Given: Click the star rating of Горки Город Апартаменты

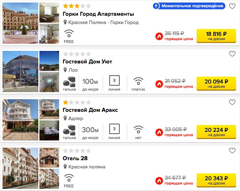Looking at the screenshot, I should click(77, 6).
